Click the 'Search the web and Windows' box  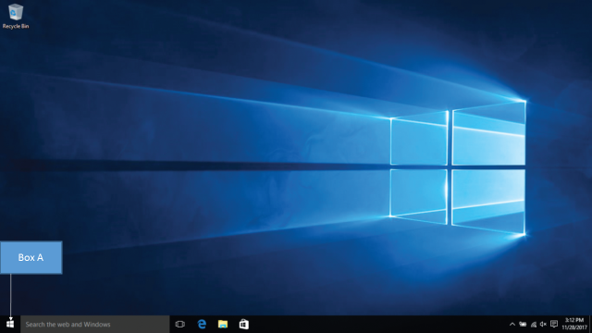pos(94,325)
